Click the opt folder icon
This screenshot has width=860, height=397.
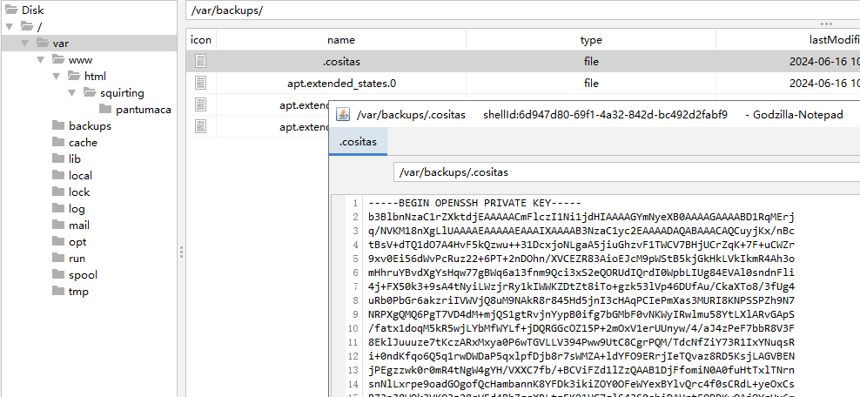point(58,241)
